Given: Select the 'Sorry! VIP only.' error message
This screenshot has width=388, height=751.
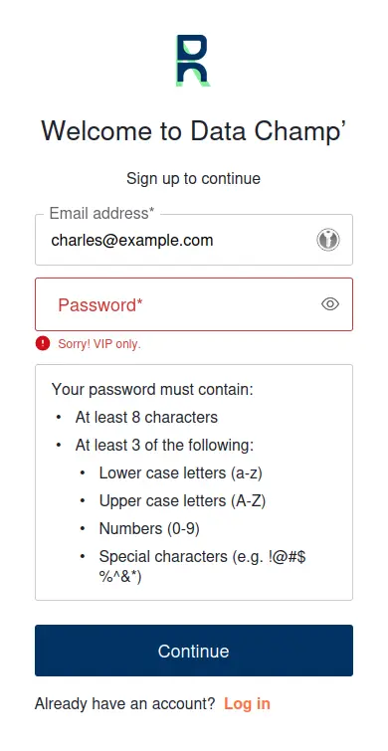Looking at the screenshot, I should tap(99, 344).
